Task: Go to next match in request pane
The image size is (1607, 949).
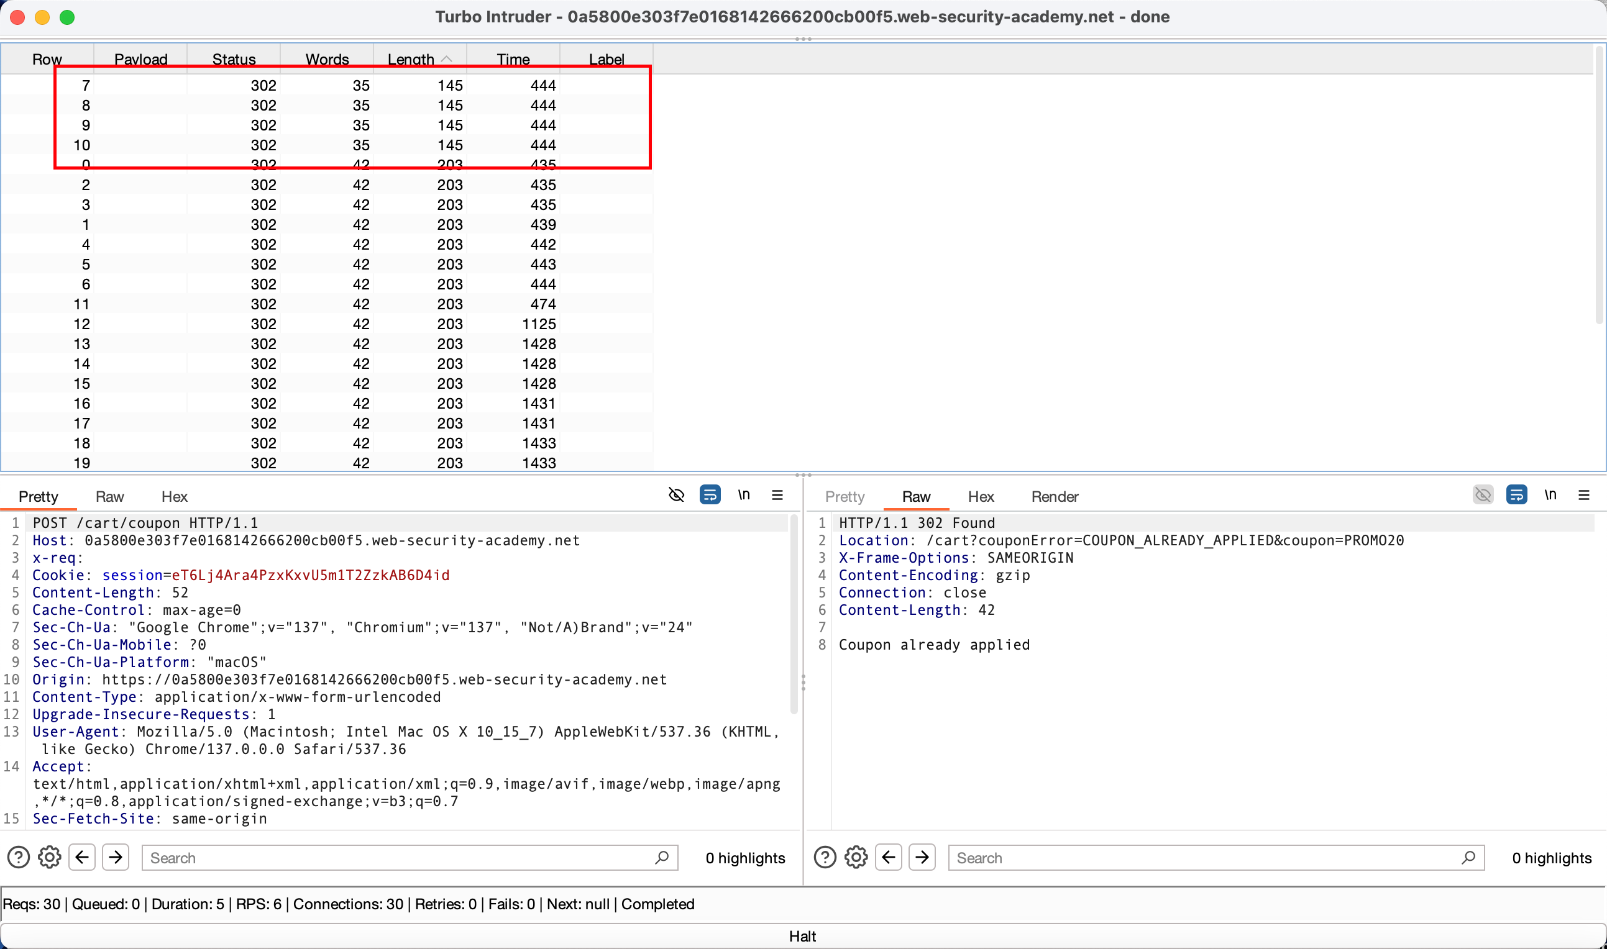Action: tap(116, 858)
